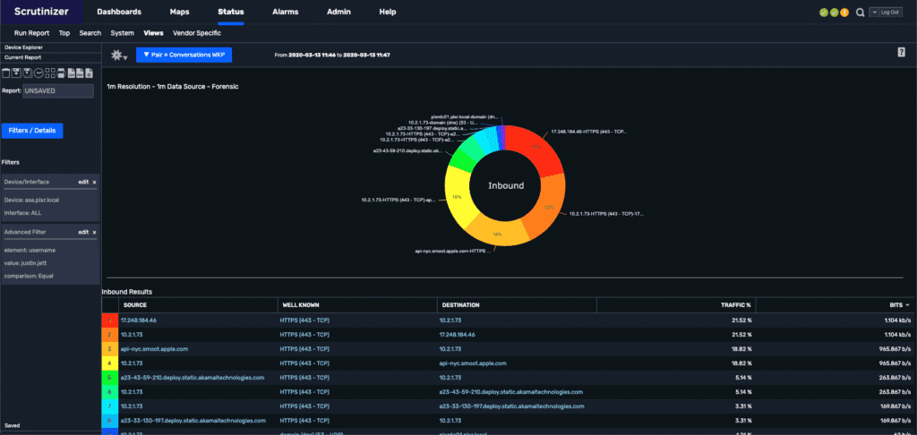Screen dimensions: 917x435
Task: Click api-nyc.smoot.apple.com in the Source column
Action: (x=154, y=349)
